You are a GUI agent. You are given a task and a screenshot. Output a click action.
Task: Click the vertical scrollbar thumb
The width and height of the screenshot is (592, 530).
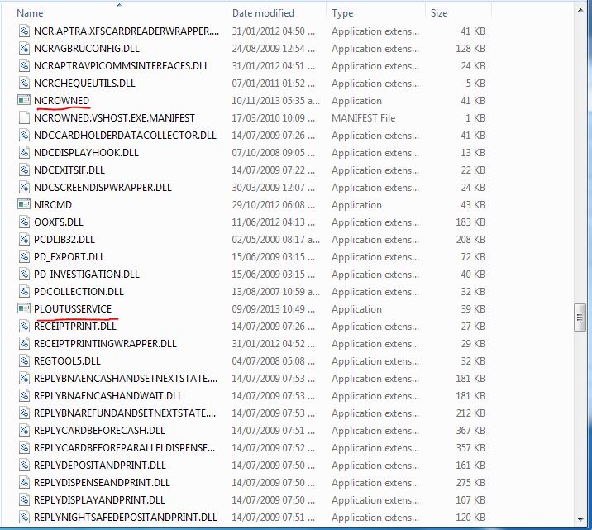coord(580,318)
